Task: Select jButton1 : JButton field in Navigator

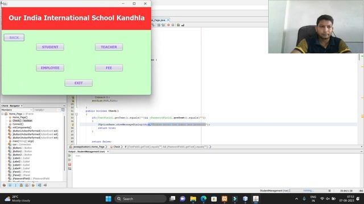Action: click(22, 148)
